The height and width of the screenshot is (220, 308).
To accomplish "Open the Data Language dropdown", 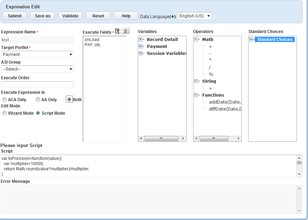I will (x=195, y=16).
